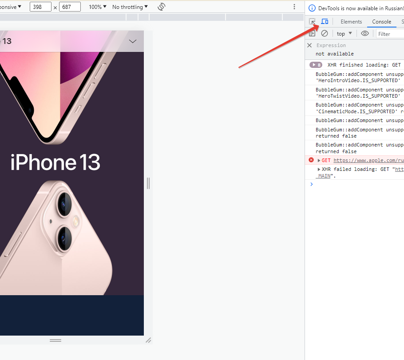Open the 100% zoom dropdown
The height and width of the screenshot is (360, 404).
[97, 7]
